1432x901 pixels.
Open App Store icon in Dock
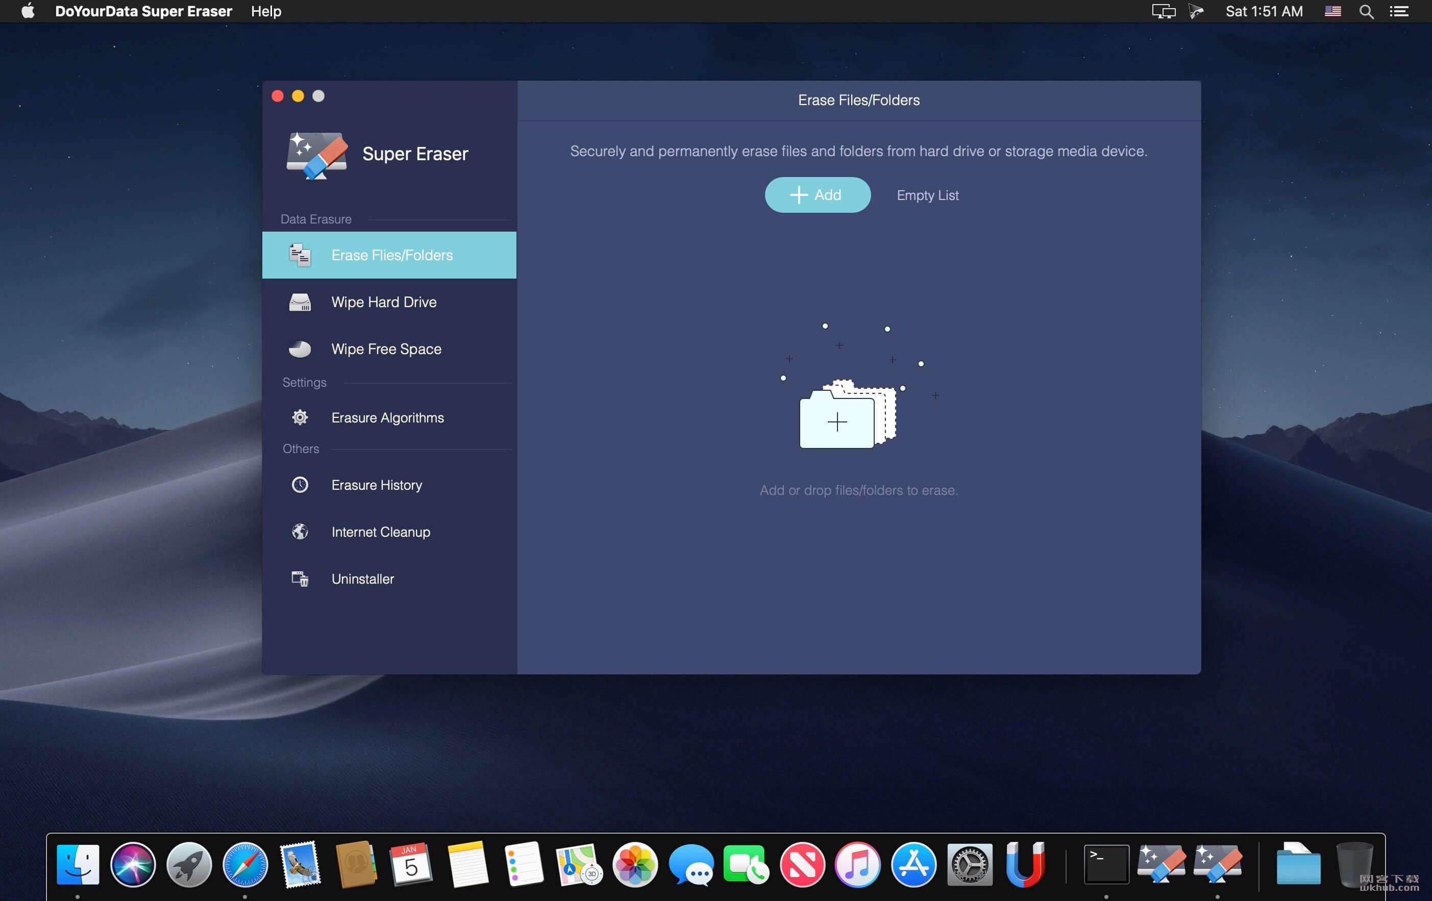913,864
